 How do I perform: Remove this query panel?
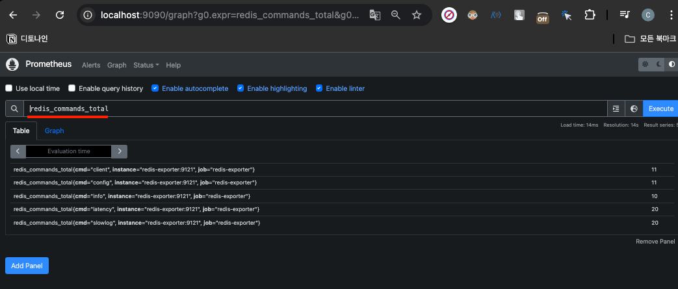(655, 242)
